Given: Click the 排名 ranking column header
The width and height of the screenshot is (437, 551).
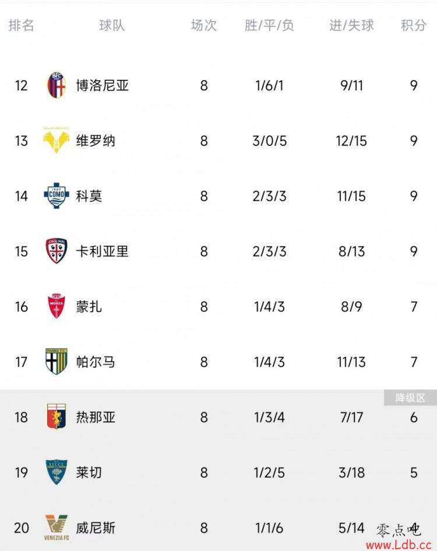Looking at the screenshot, I should coord(22,26).
